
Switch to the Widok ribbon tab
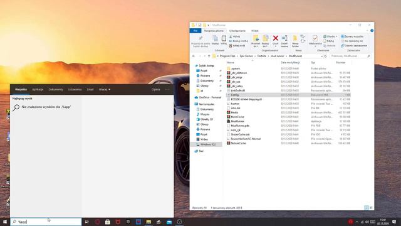point(255,31)
